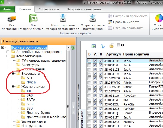163x128 pixels.
Task: Open the Инструменты category
Action: coord(32,126)
